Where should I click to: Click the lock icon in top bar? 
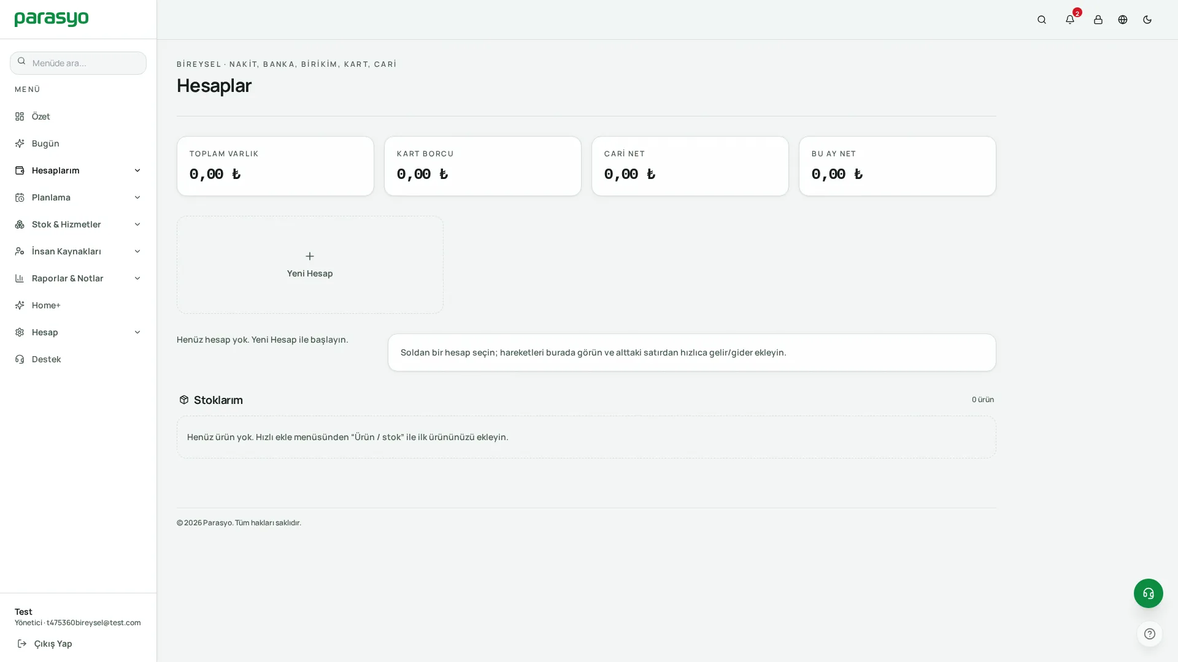[x=1098, y=20]
